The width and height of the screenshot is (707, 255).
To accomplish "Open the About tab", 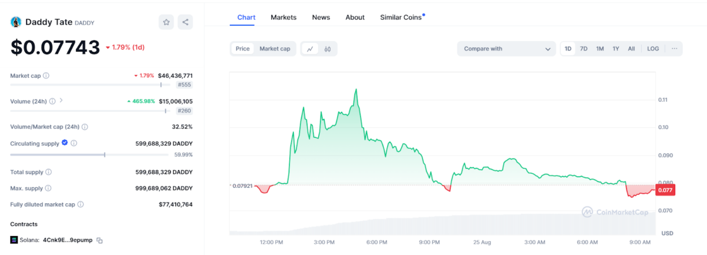I will point(355,18).
